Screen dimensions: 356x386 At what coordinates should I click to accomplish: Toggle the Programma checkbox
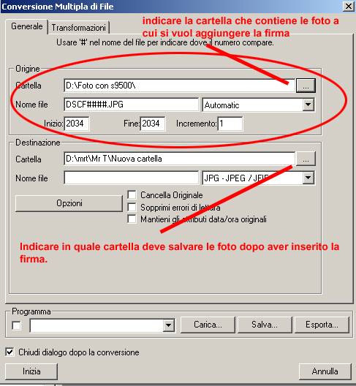click(x=17, y=325)
